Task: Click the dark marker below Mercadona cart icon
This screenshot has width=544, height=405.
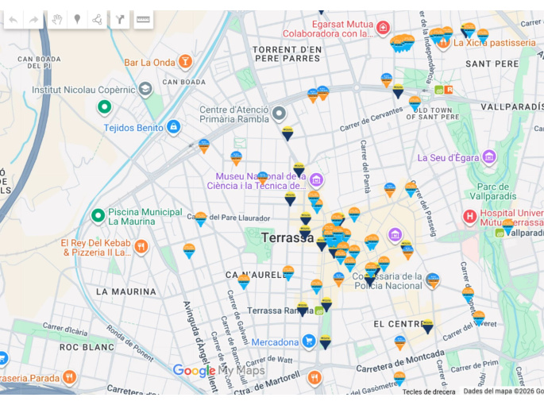Action: tap(325, 341)
